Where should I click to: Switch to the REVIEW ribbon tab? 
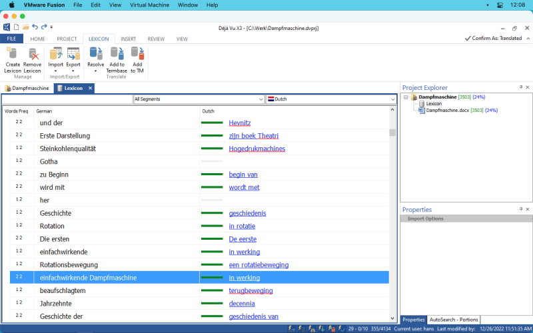156,39
